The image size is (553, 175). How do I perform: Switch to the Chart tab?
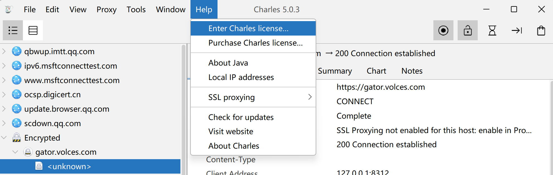click(376, 71)
